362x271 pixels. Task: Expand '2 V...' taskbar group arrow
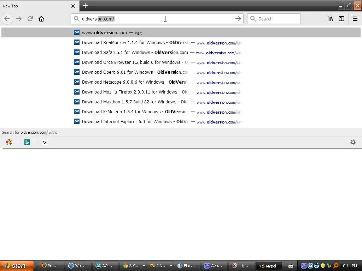point(171,266)
